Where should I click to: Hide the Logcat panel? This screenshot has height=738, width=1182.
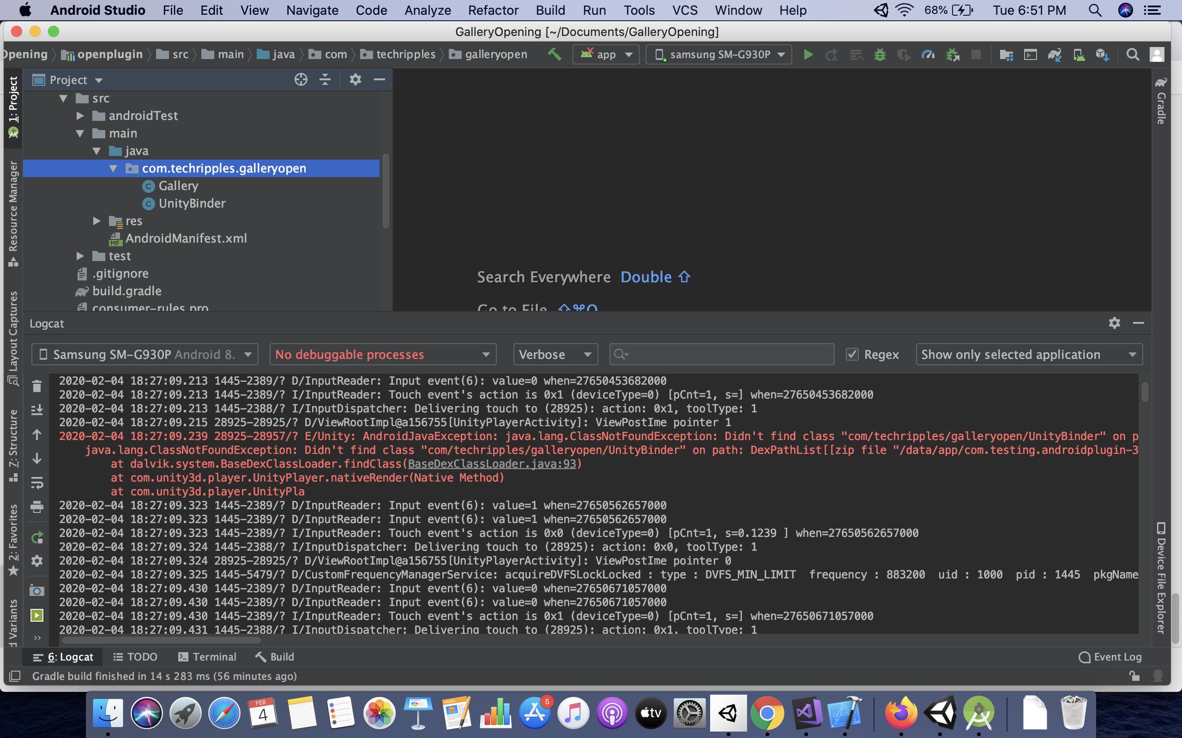(x=1139, y=322)
